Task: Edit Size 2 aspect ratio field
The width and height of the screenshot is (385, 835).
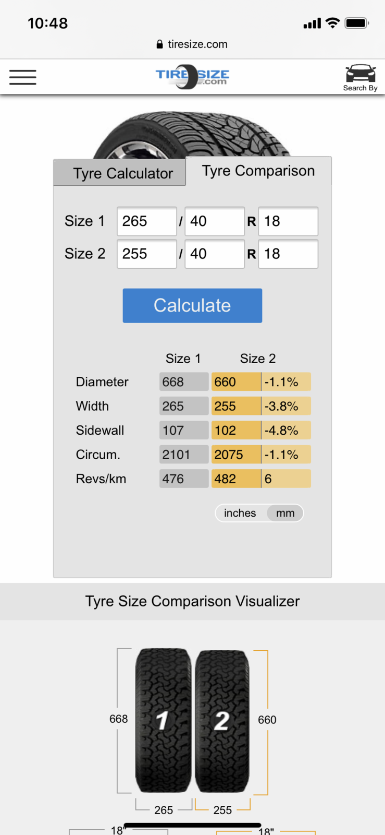Action: click(214, 254)
